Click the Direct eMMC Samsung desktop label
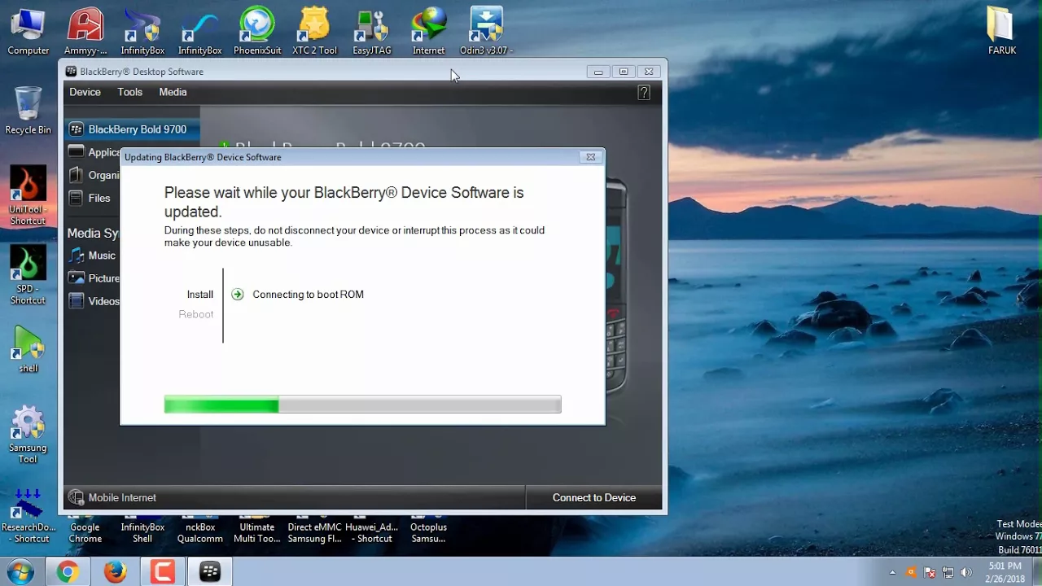Viewport: 1042px width, 586px height. (x=314, y=533)
